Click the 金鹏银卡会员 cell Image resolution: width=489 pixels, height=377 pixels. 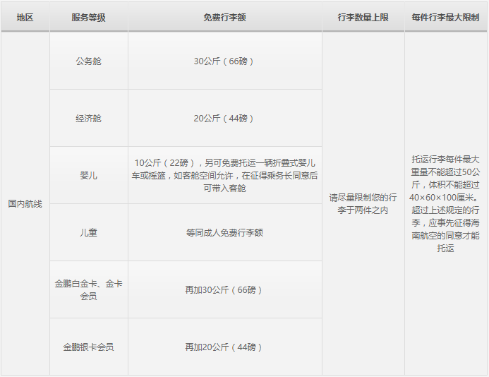tap(89, 347)
